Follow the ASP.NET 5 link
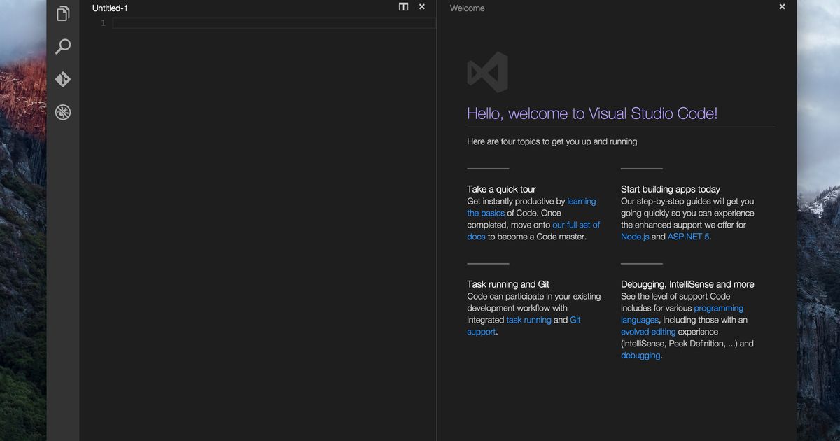Screen dimensions: 840x441 (689, 237)
